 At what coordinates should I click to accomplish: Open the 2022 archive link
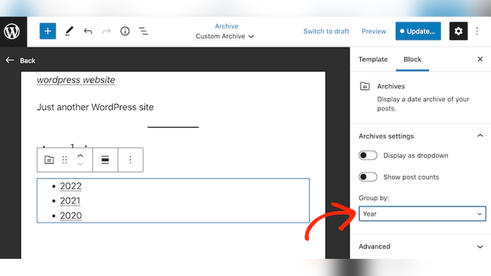71,186
